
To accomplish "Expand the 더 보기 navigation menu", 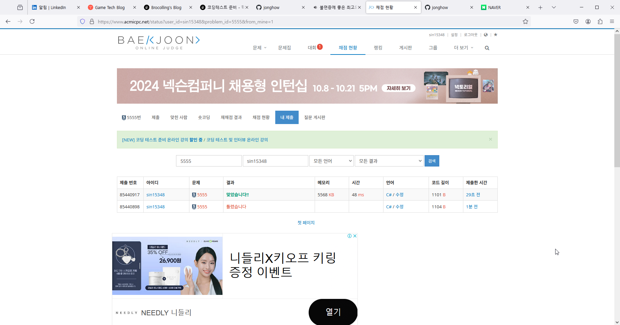I will pos(463,48).
